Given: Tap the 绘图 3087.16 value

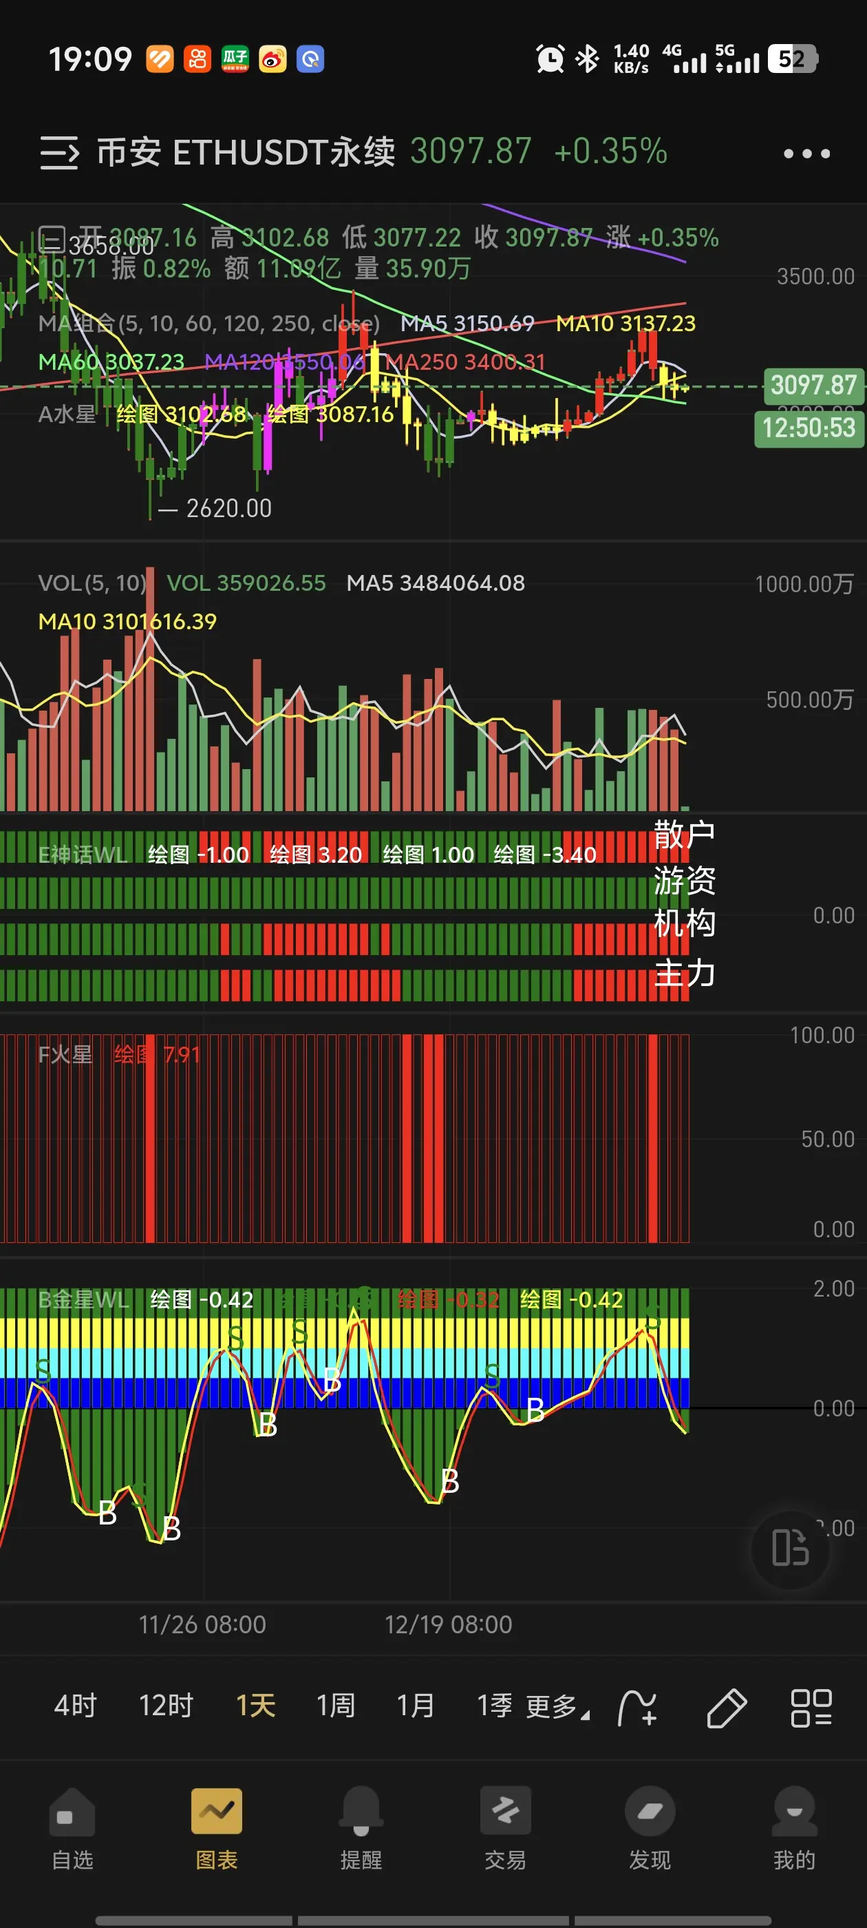Looking at the screenshot, I should pyautogui.click(x=331, y=415).
